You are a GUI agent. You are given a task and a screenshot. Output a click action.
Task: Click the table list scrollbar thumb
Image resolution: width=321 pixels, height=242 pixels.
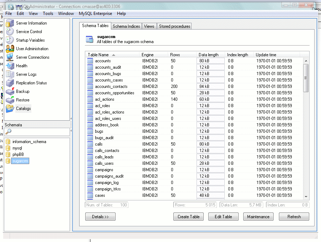coord(306,78)
